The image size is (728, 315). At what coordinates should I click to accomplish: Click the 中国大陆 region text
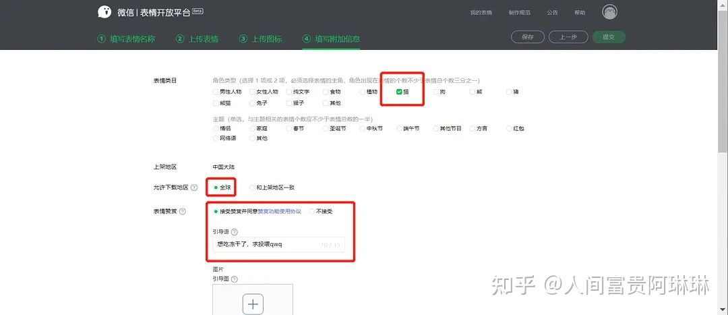coord(224,167)
